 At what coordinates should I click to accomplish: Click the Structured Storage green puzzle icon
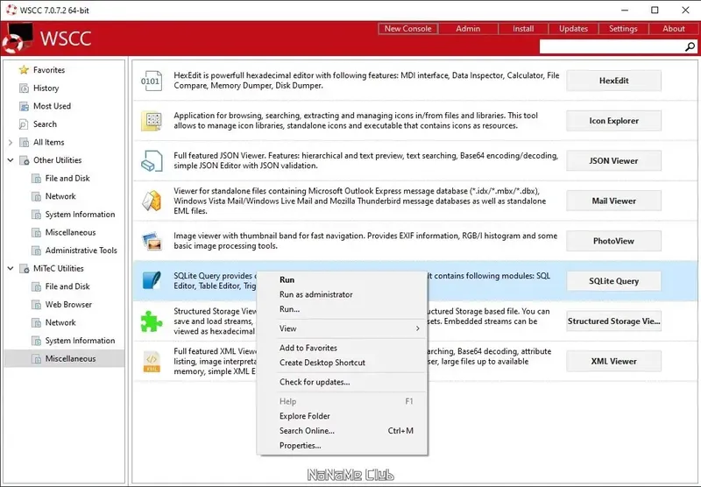click(152, 321)
